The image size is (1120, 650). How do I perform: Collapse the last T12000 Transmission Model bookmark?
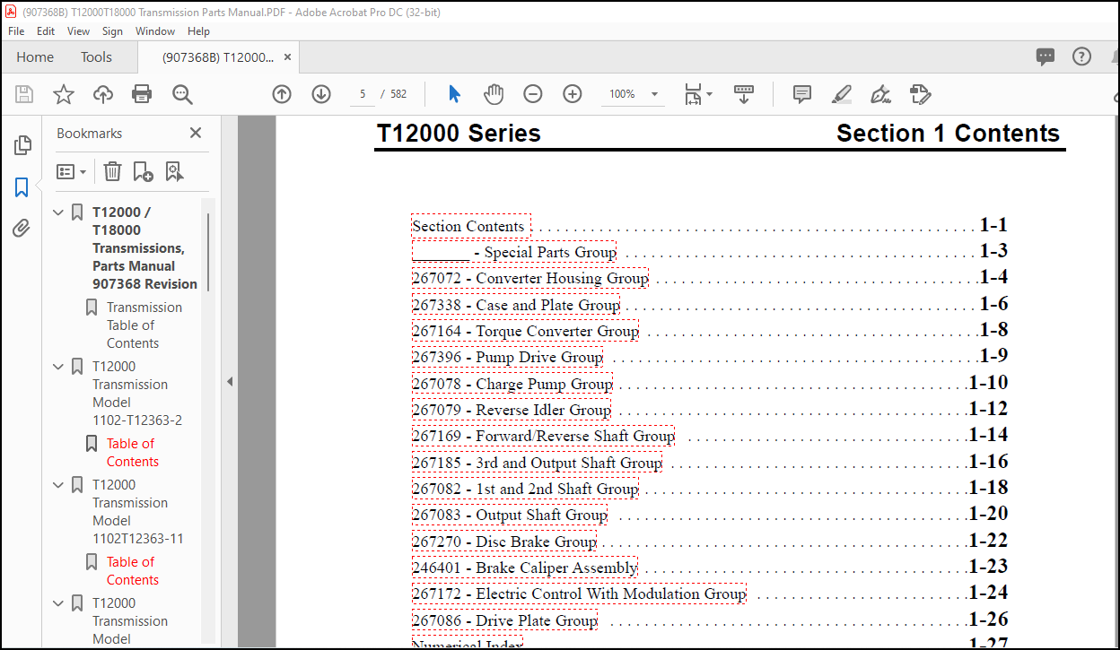[x=58, y=603]
